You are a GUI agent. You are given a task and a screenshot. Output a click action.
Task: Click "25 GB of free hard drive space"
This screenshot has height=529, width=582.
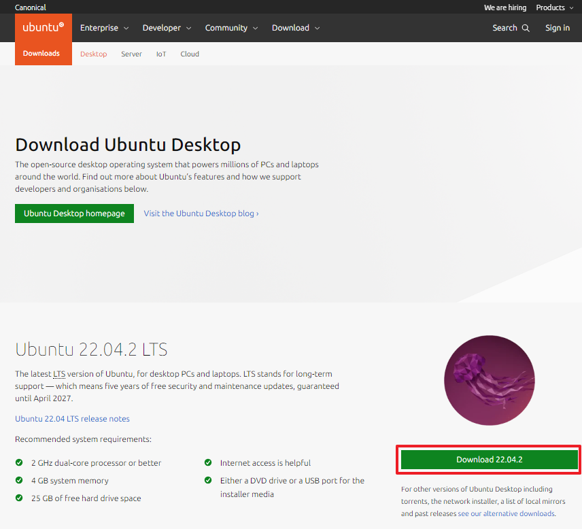[x=86, y=498]
